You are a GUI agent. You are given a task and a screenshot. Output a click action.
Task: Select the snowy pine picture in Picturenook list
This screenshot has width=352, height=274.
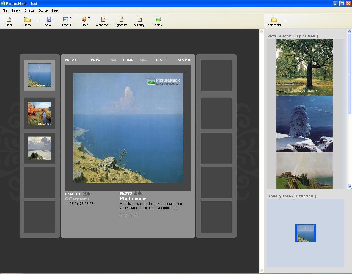point(304,124)
